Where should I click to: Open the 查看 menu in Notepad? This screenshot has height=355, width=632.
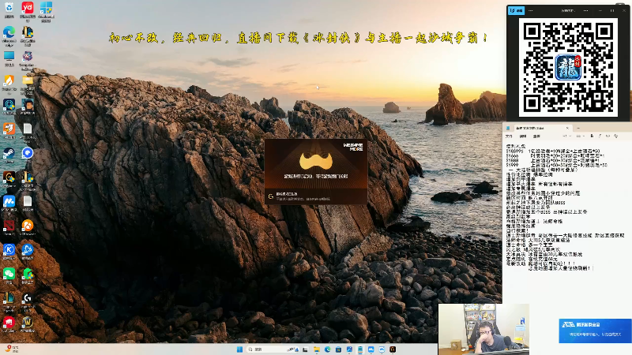[x=536, y=136]
